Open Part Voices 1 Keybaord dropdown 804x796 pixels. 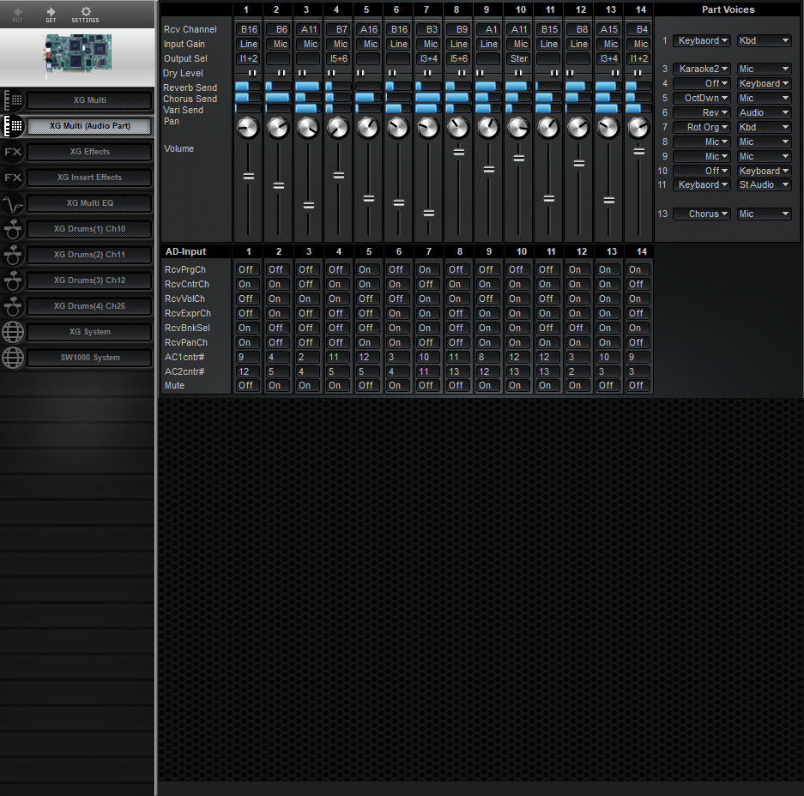pos(701,40)
